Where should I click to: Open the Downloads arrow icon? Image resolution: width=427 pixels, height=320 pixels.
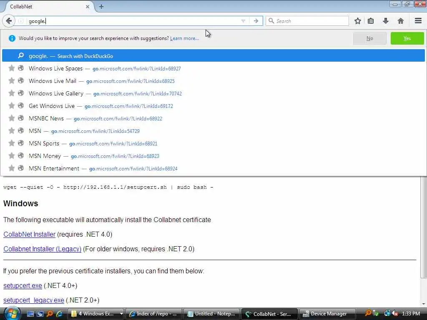point(386,21)
